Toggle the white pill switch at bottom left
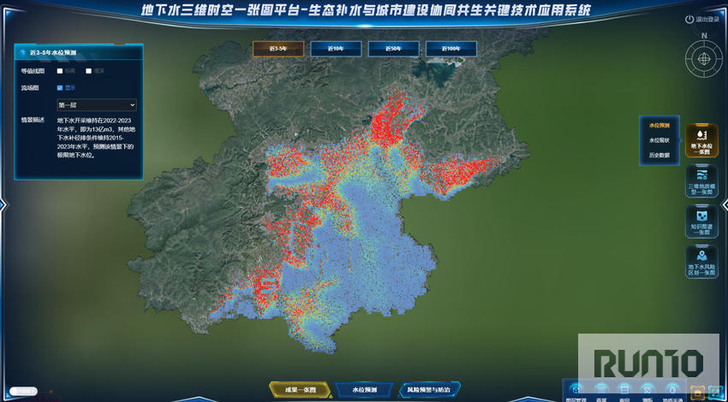The width and height of the screenshot is (728, 402). 23,392
